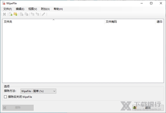Open the 视图(V) menu
Image resolution: width=166 pixels, height=113 pixels.
pos(33,9)
